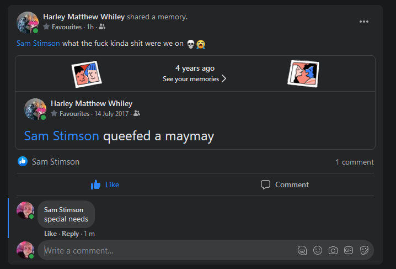Click the avatar sticker icon in comment box
The image size is (396, 269).
pos(302,250)
